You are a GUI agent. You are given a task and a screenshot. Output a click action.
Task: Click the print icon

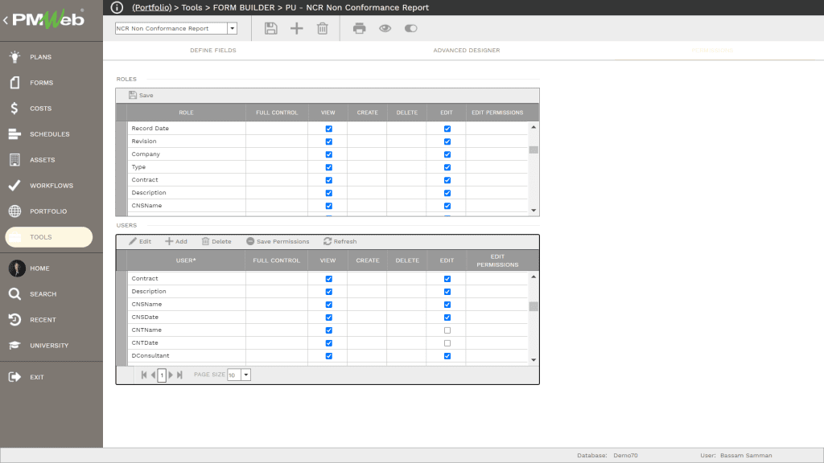tap(360, 28)
